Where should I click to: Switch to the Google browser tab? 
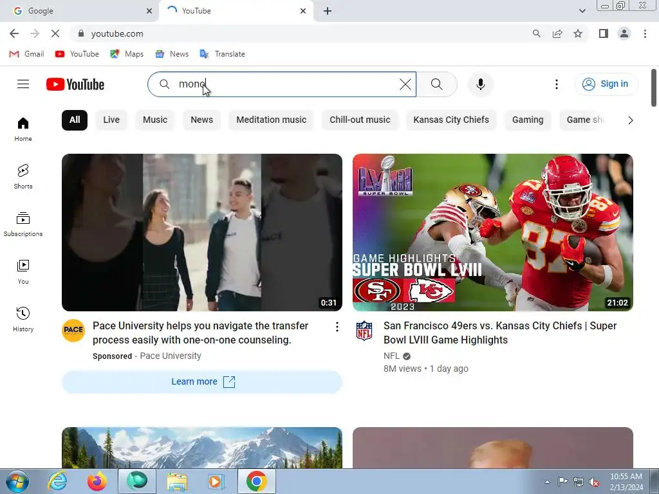point(80,11)
